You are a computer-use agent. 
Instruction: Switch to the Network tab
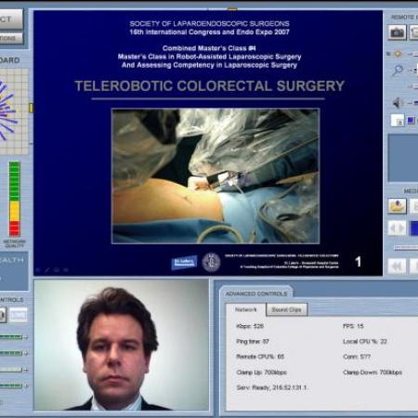(x=246, y=309)
